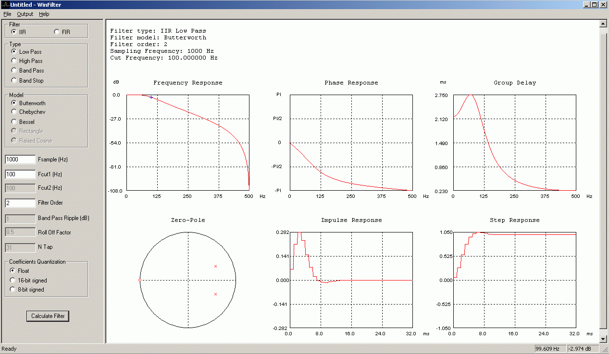Enable 16-bit signed quantization
This screenshot has width=609, height=354.
pos(29,280)
